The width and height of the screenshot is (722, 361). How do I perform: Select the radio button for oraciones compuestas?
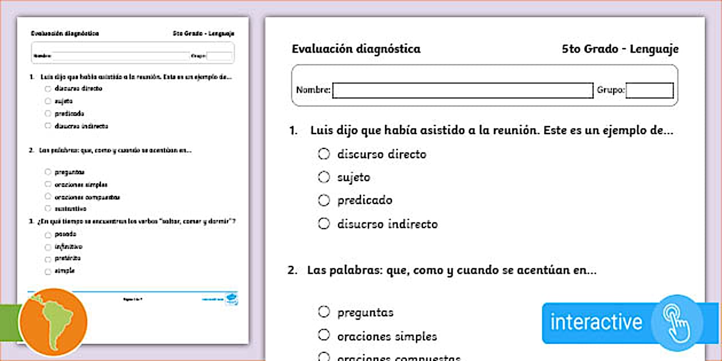[x=324, y=356]
